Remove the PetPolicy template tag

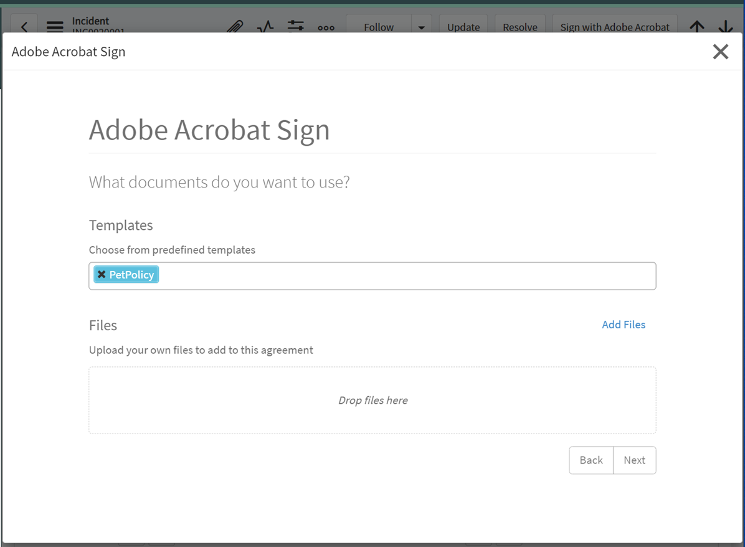click(x=102, y=274)
